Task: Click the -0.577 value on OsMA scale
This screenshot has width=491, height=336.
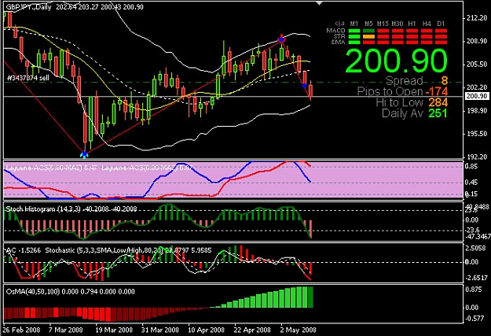Action: point(475,319)
